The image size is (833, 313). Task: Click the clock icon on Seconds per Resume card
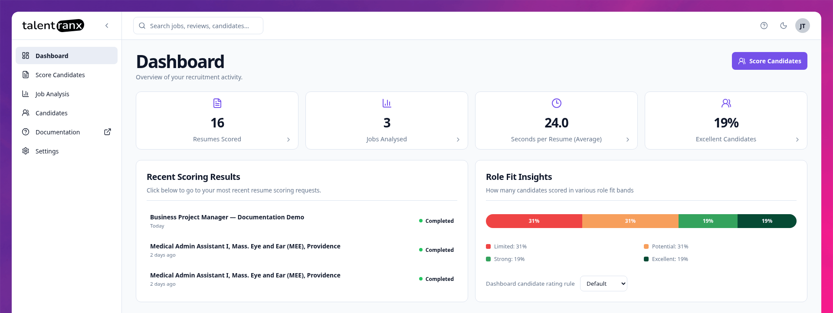tap(556, 103)
